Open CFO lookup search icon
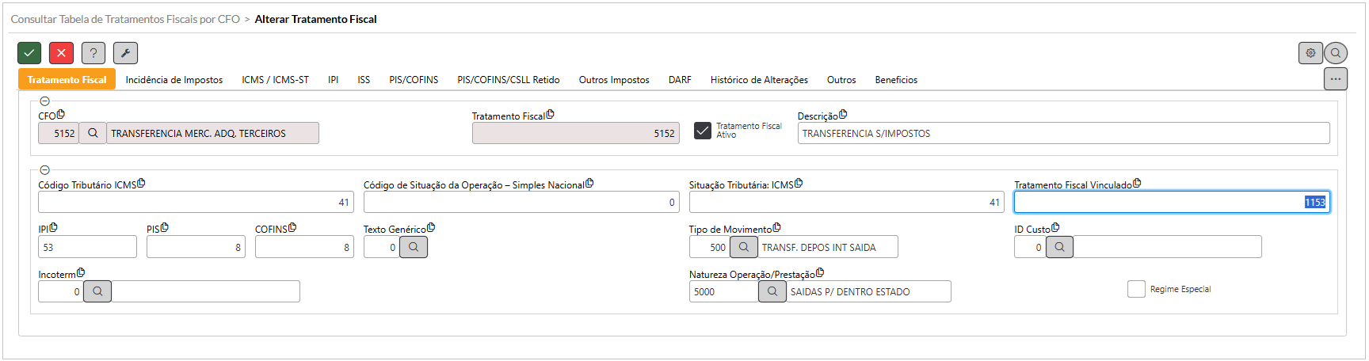This screenshot has height=361, width=1369. point(93,133)
